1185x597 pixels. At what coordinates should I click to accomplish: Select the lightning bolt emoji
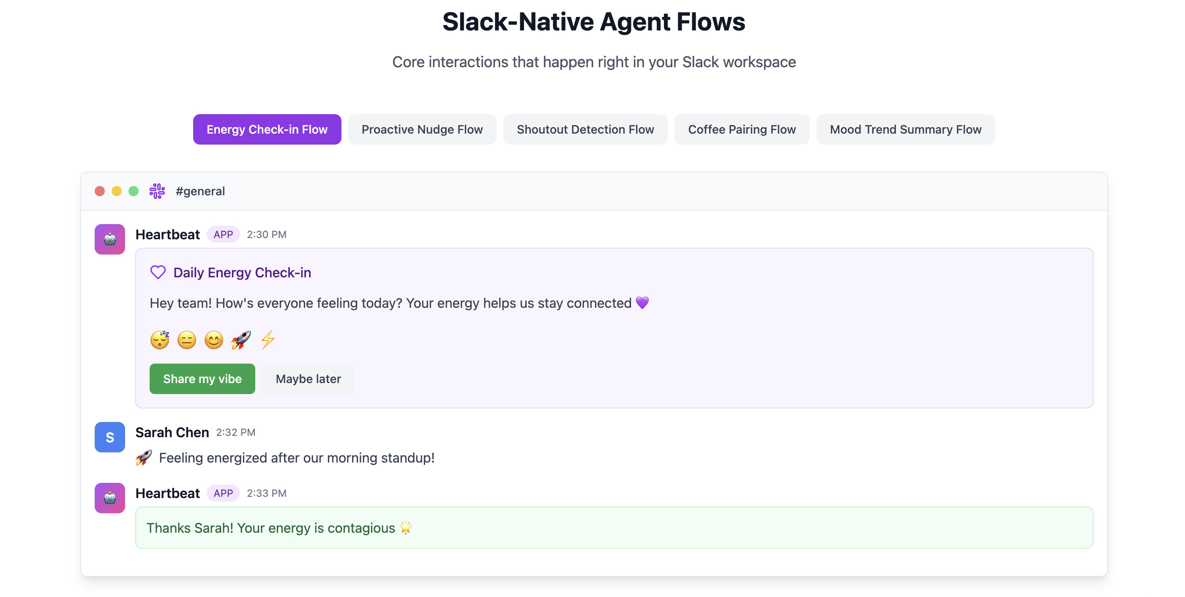(268, 340)
